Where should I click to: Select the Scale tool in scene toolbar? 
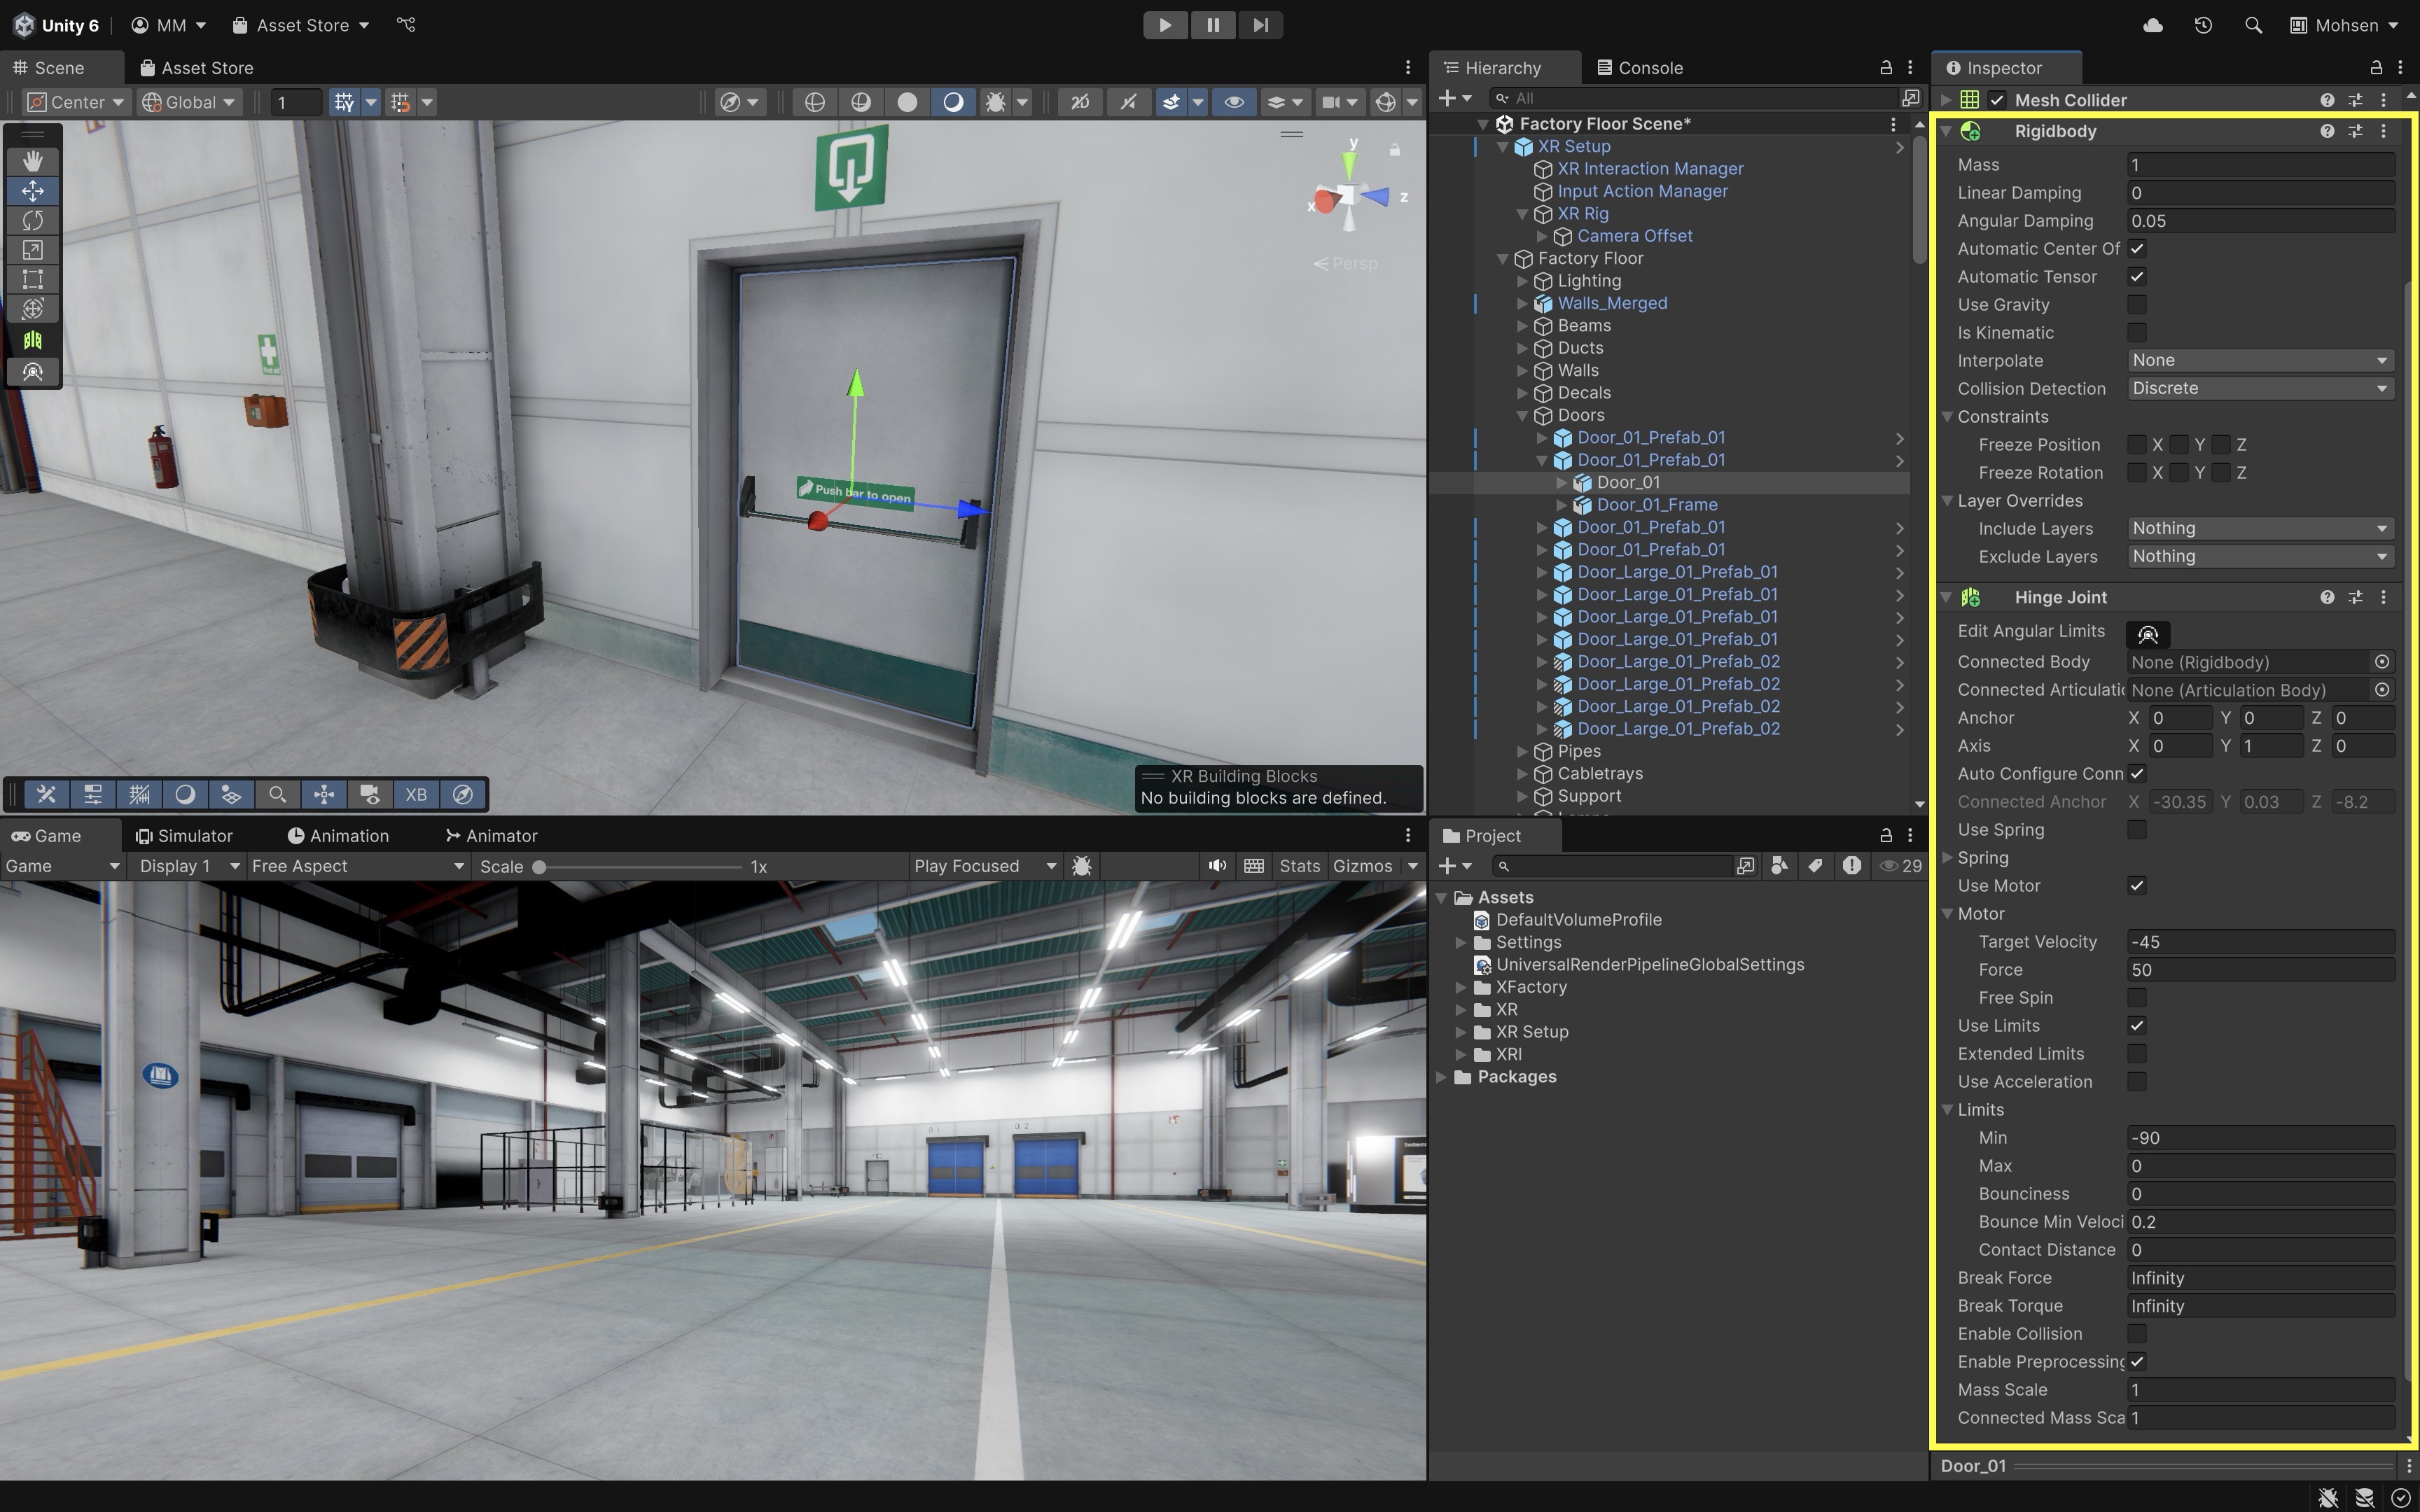point(33,250)
